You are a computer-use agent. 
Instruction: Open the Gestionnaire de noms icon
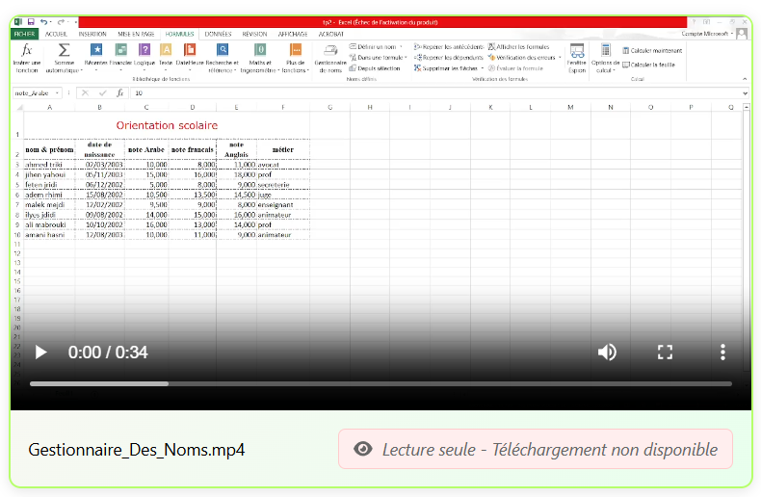point(329,51)
